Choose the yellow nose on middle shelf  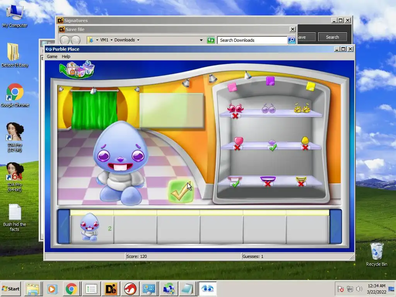click(305, 140)
